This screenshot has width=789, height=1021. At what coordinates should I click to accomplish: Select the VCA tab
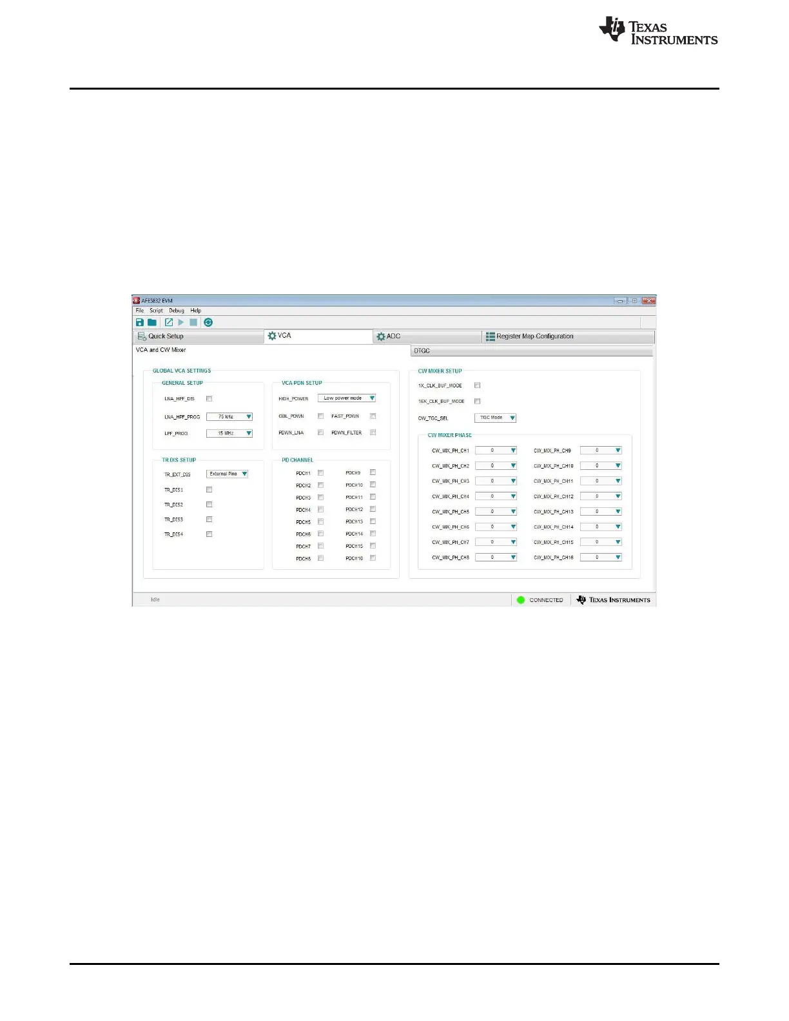(318, 336)
